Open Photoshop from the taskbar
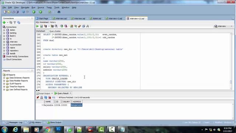236x133 pixels. [58, 130]
